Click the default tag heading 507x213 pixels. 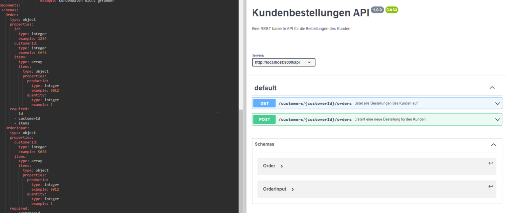coord(265,88)
